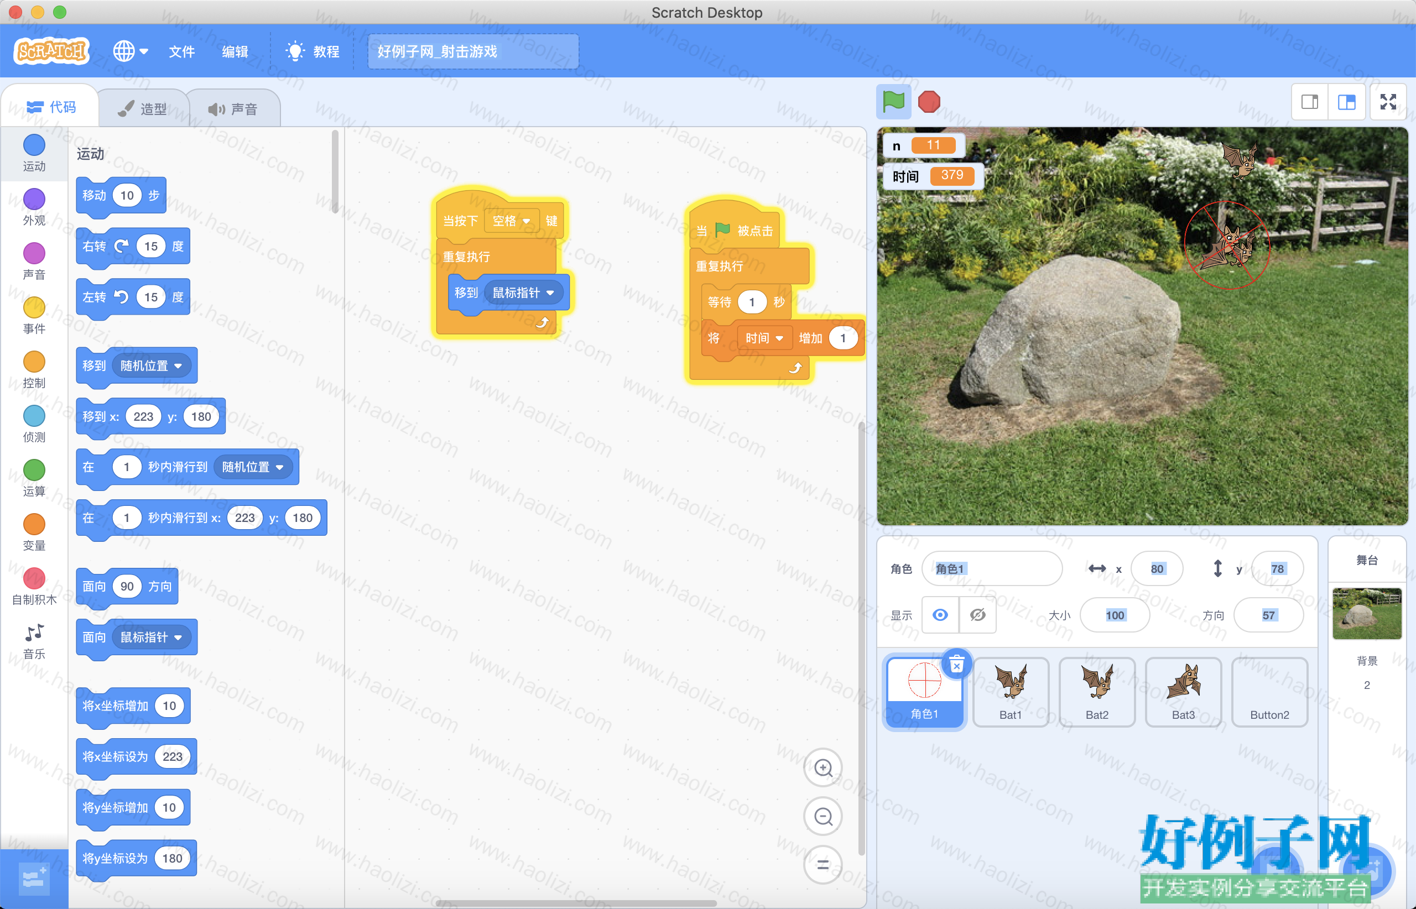1416x909 pixels.
Task: Open 鼠标指针 dropdown in workspace 移到 block
Action: (x=523, y=292)
